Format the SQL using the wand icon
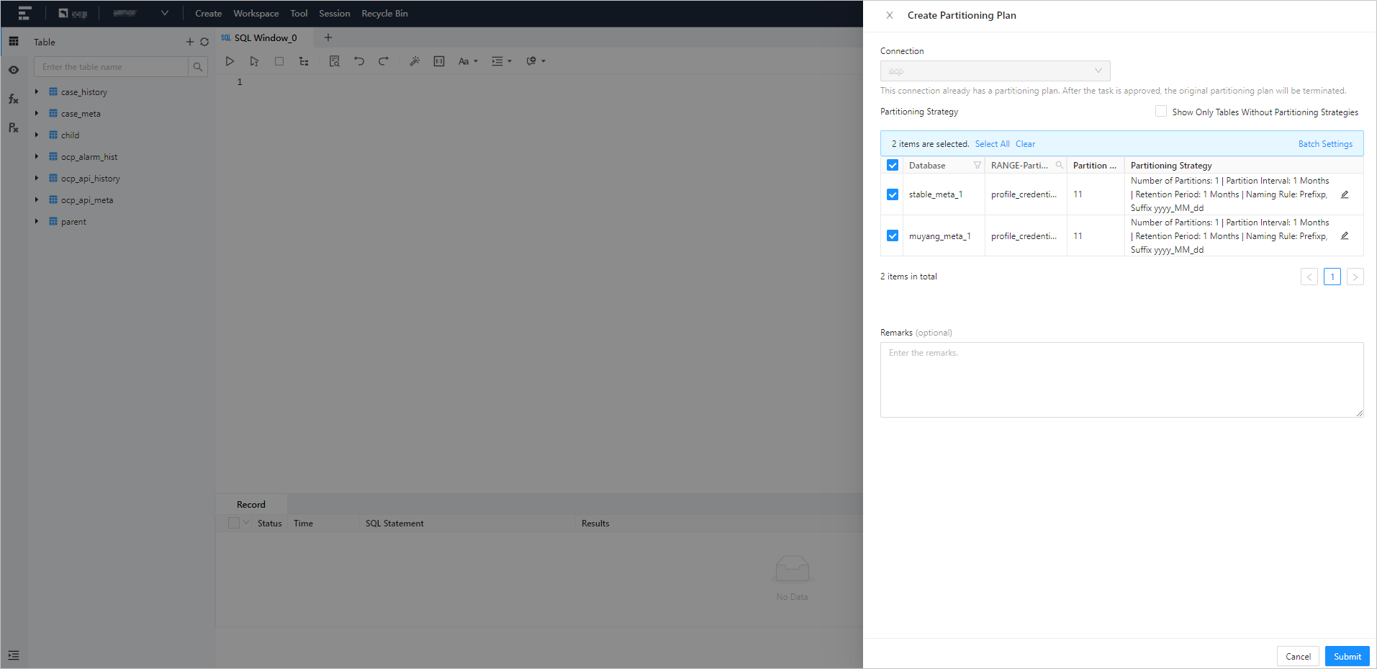Viewport: 1377px width, 669px height. (415, 61)
